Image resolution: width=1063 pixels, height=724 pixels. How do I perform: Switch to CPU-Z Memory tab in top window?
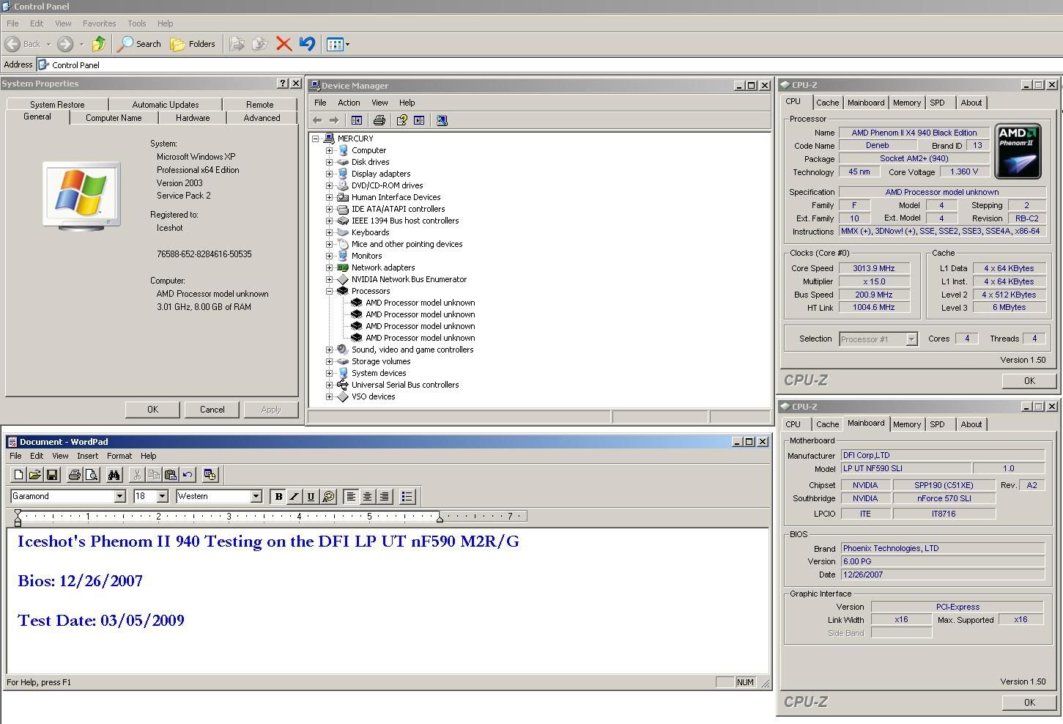coord(906,103)
